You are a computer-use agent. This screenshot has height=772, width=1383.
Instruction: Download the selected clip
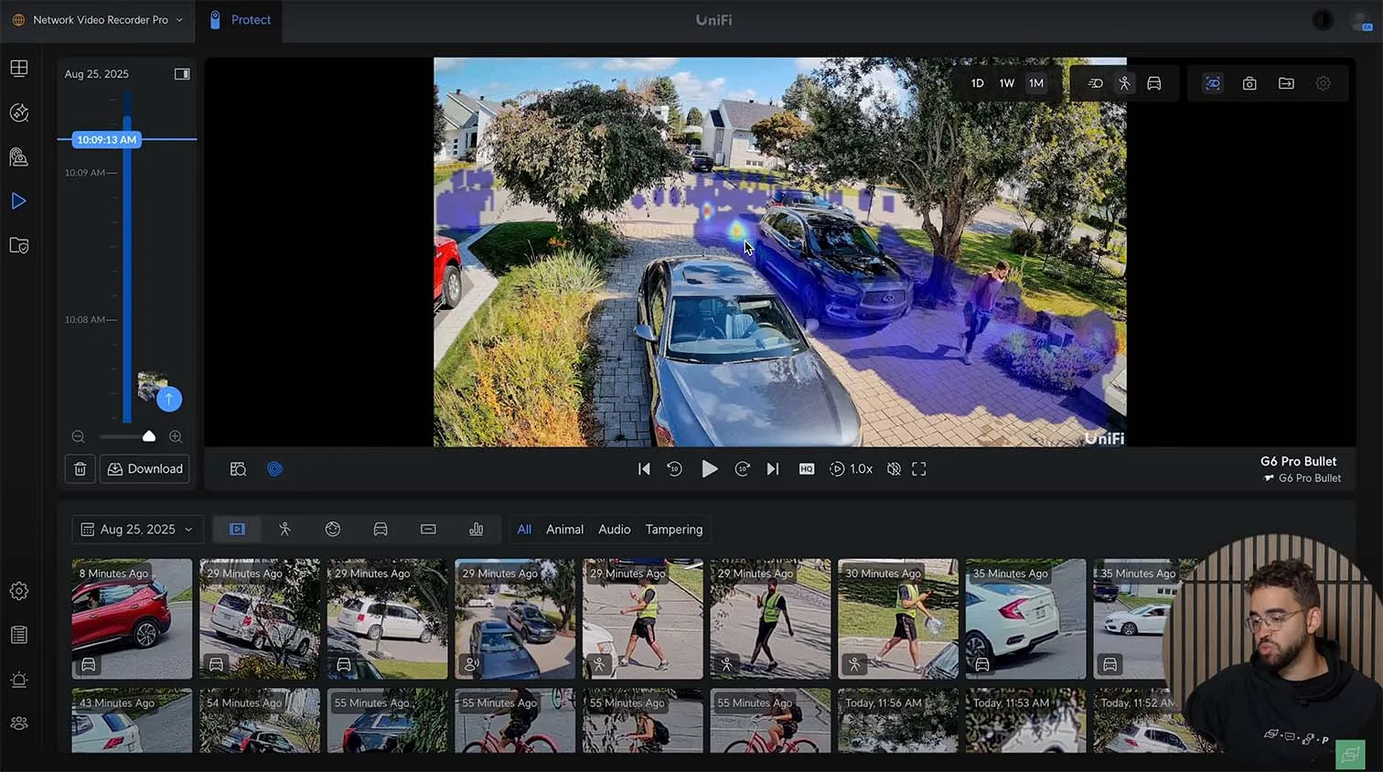pyautogui.click(x=145, y=469)
